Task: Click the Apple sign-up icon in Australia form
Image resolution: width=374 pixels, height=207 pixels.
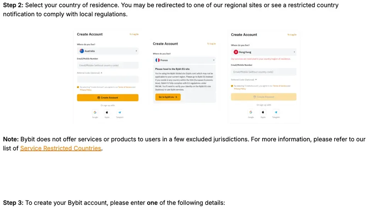Action: pos(107,112)
